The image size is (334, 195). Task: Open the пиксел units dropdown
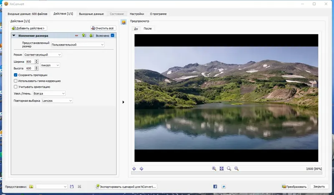pos(50,65)
